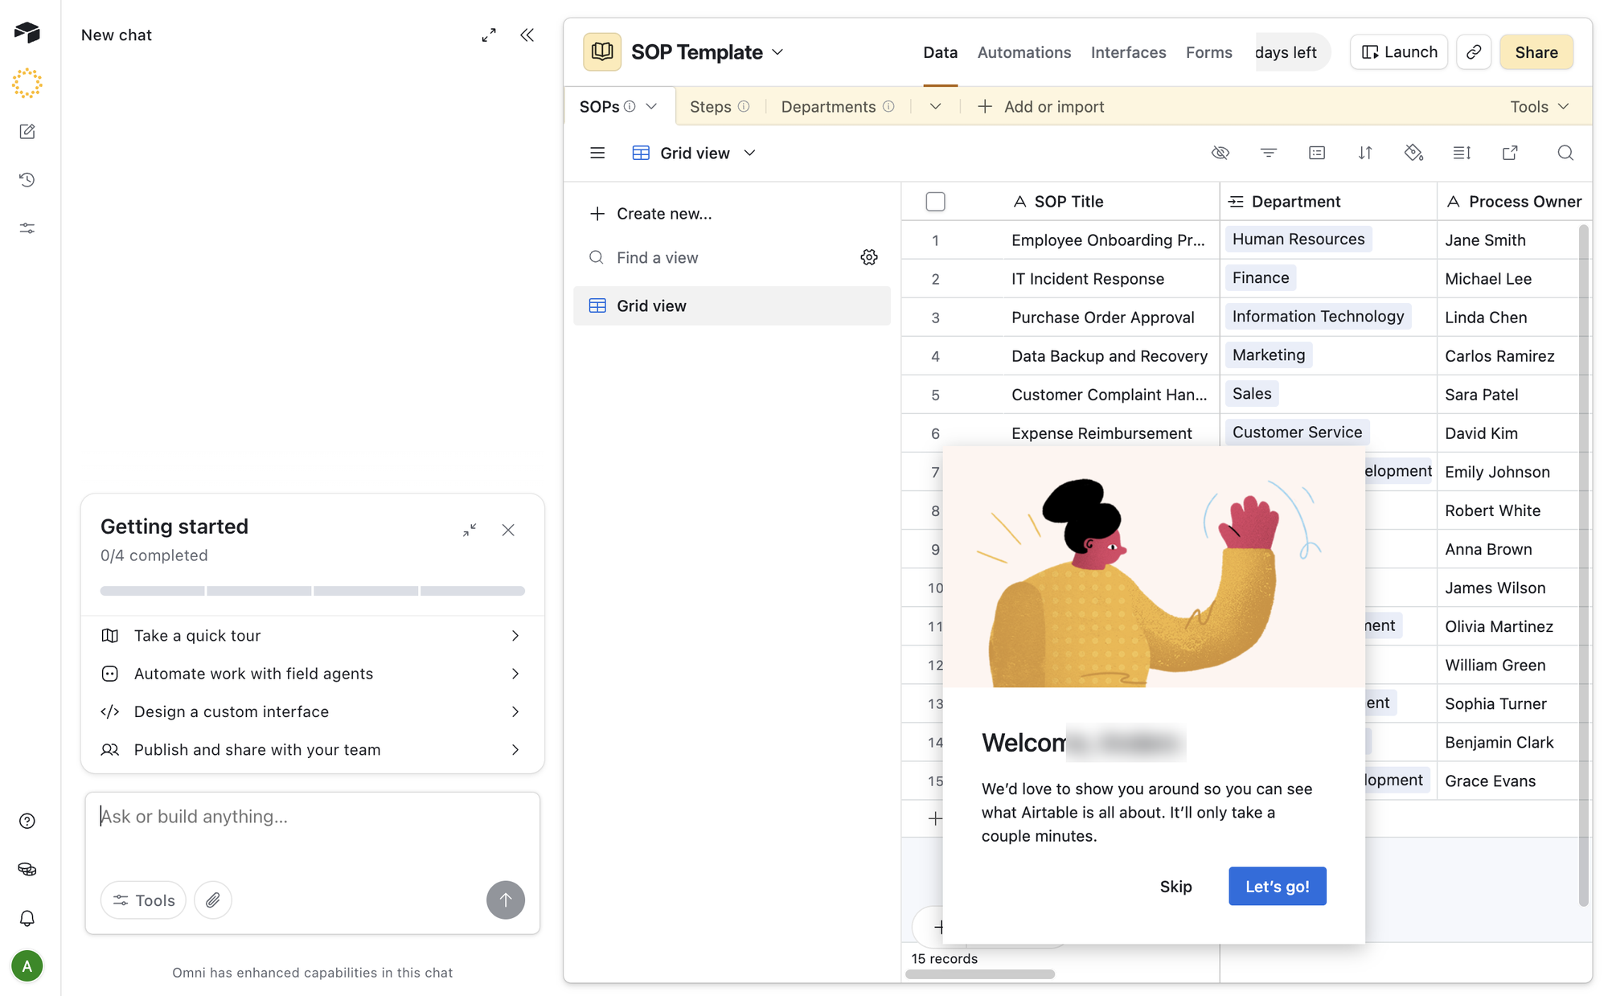Switch to the Interfaces tab
The image size is (1608, 996).
coord(1128,52)
